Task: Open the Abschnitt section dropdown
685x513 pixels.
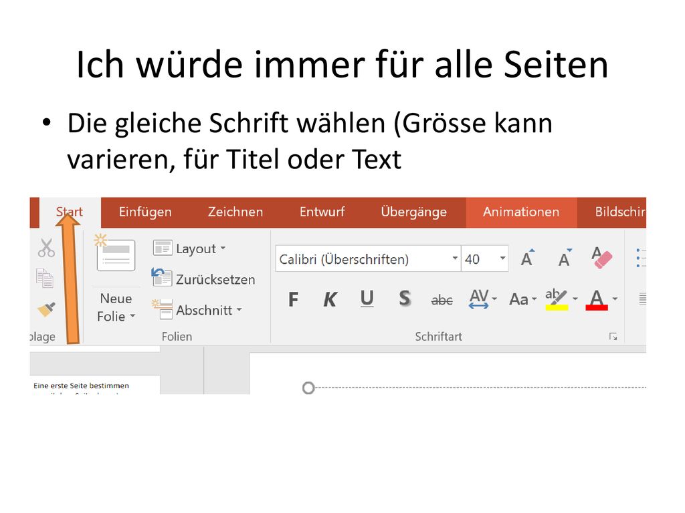Action: click(x=197, y=310)
